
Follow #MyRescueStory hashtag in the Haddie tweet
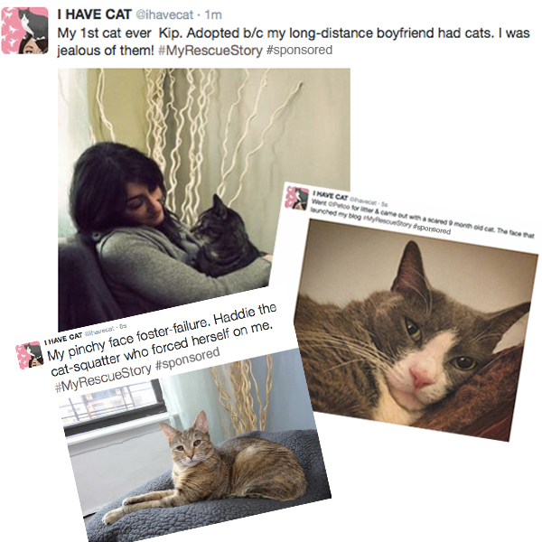[x=103, y=380]
